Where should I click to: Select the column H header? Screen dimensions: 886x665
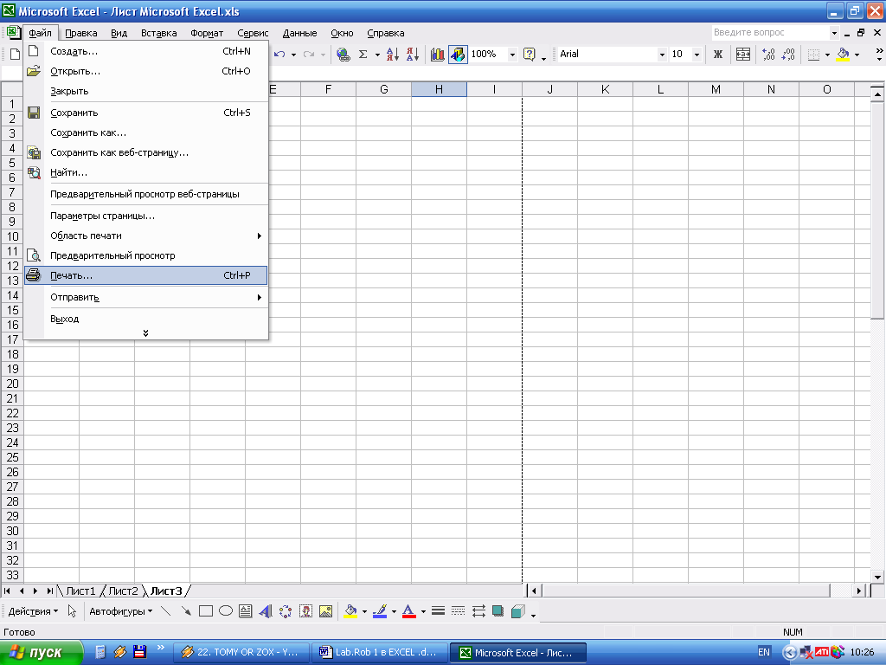click(439, 89)
